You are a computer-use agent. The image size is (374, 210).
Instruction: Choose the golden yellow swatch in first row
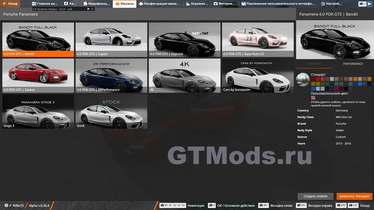pos(369,79)
